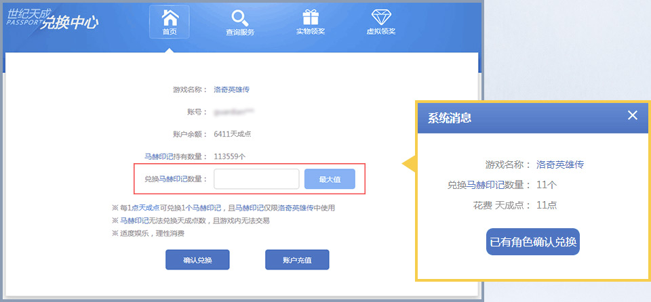
Task: Click the 确认兑换 button
Action: [x=197, y=260]
